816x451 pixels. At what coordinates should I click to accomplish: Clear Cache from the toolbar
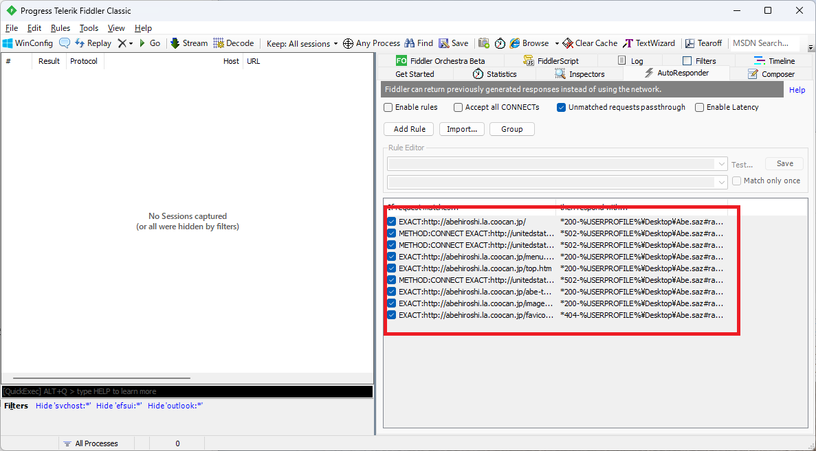pyautogui.click(x=590, y=43)
